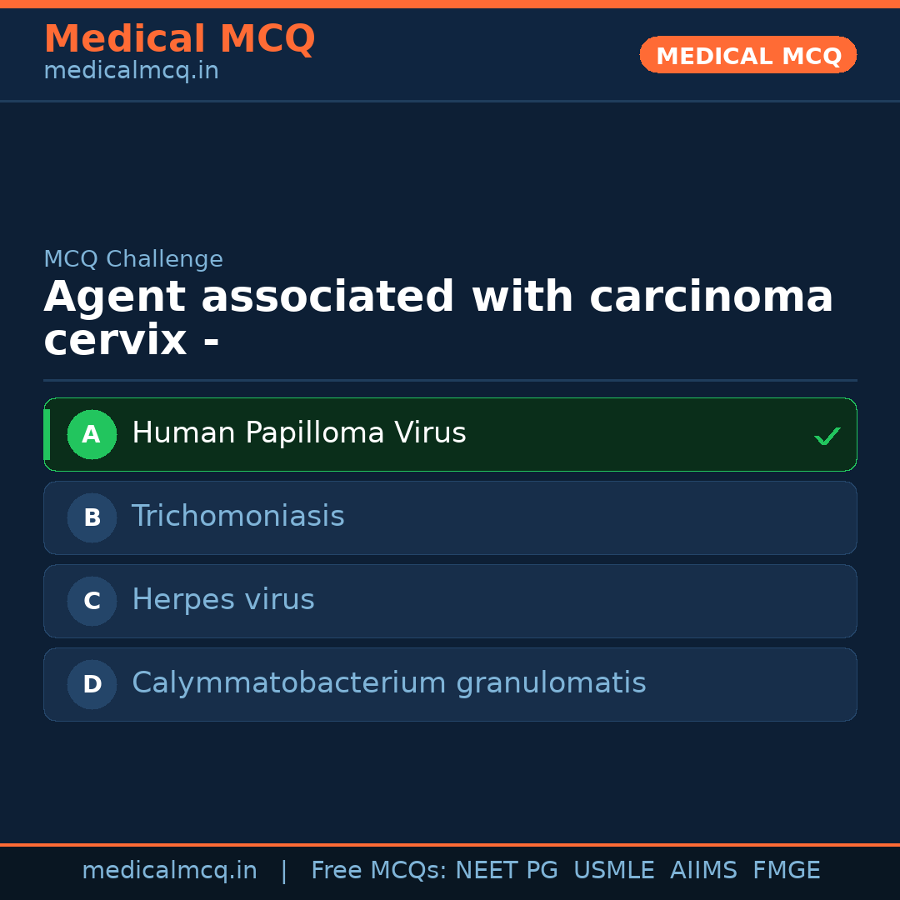Click the carcinoma cervix question heading
The width and height of the screenshot is (900, 900).
pos(438,318)
